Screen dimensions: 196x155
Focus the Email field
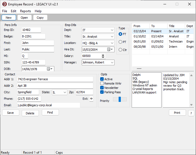click(49, 105)
